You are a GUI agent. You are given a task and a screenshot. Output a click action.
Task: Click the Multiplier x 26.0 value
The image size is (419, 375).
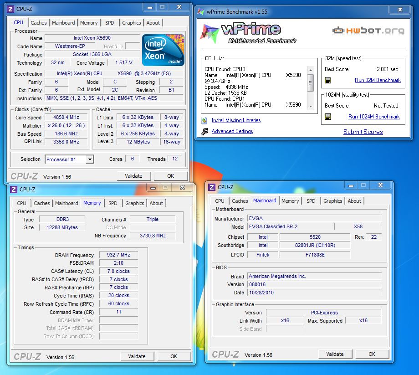(x=66, y=125)
